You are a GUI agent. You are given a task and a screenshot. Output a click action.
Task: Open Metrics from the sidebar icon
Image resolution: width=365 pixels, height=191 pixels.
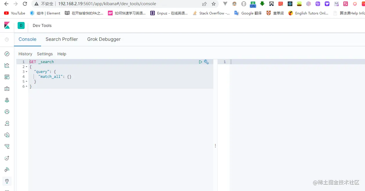pyautogui.click(x=7, y=123)
